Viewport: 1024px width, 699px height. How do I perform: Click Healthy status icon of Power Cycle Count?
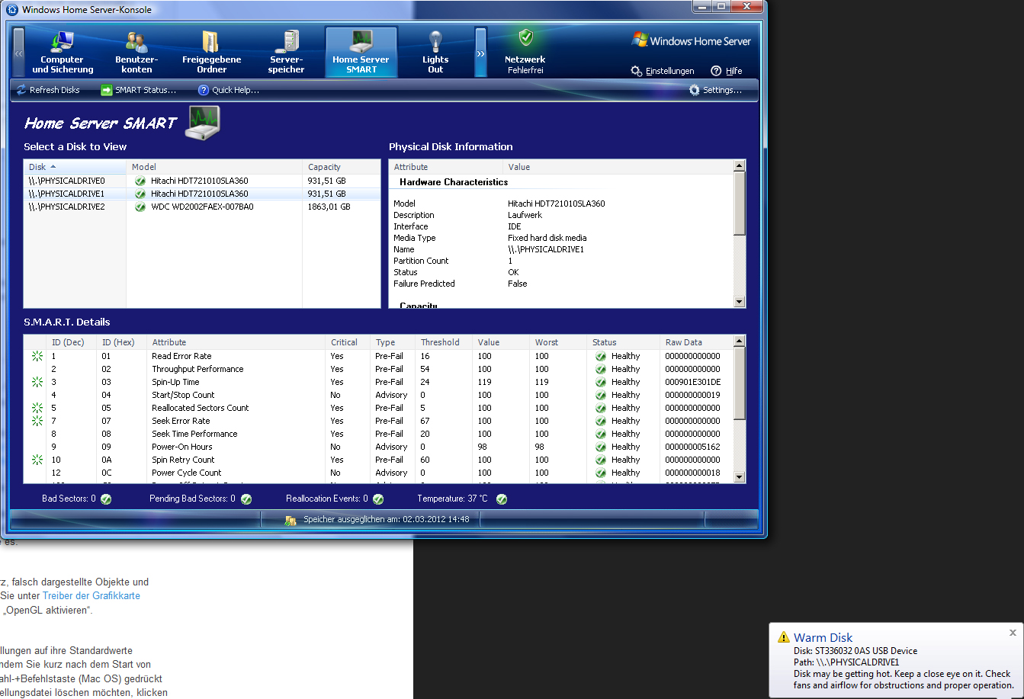coord(601,473)
